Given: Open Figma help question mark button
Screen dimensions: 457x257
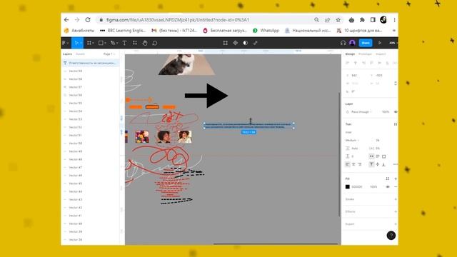Looking at the screenshot, I should click(391, 235).
